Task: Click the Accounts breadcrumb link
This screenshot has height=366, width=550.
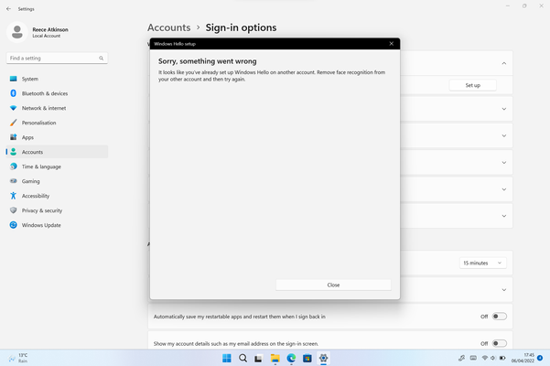Action: click(x=168, y=27)
